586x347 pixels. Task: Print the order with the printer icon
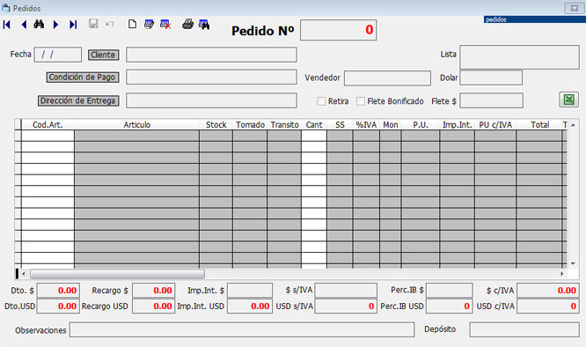(187, 25)
